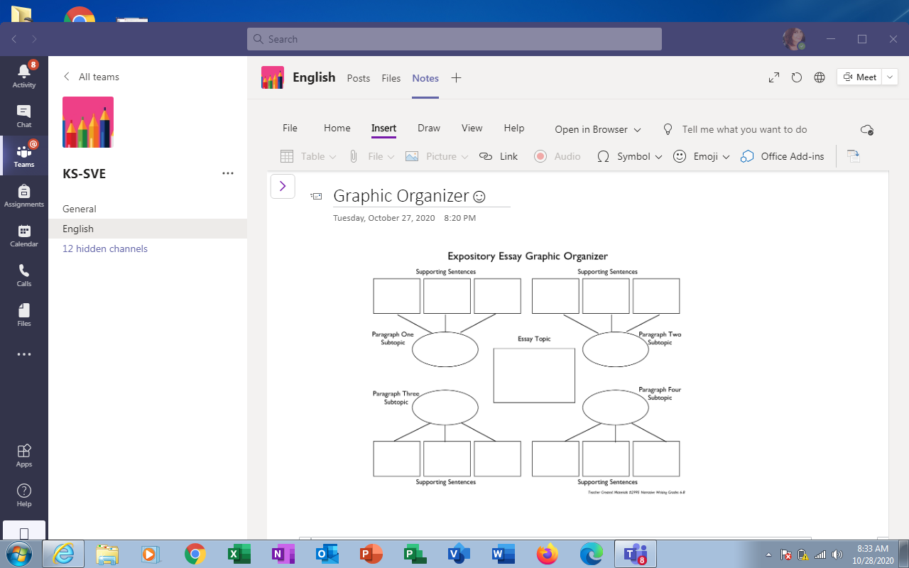Click the English channel pencil icon
The height and width of the screenshot is (568, 909).
[273, 77]
